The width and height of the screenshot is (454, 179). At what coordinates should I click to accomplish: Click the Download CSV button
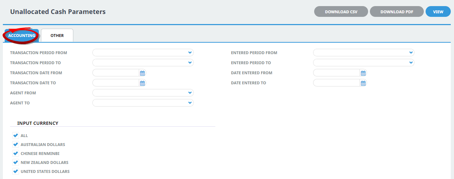tap(341, 12)
